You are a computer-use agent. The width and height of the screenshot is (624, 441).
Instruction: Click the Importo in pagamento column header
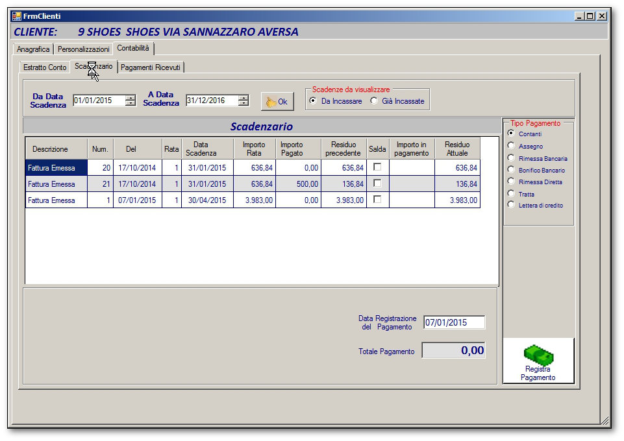[412, 149]
